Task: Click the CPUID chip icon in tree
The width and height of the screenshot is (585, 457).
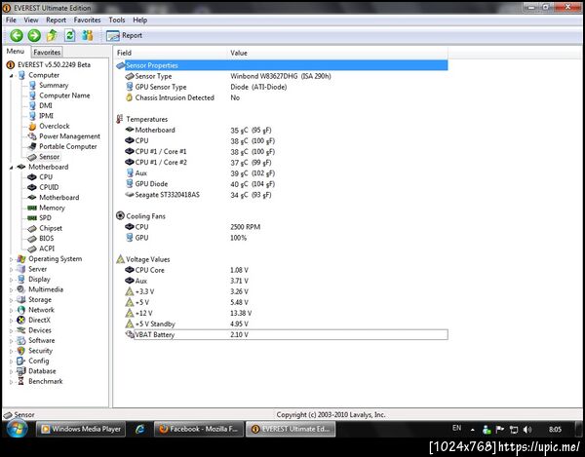Action: click(32, 187)
